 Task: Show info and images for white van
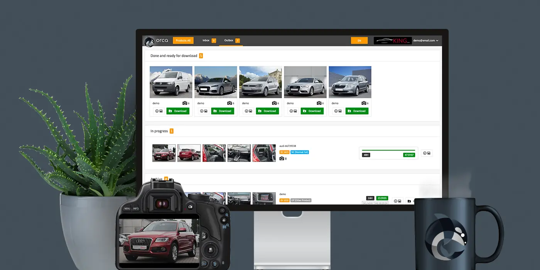click(159, 111)
